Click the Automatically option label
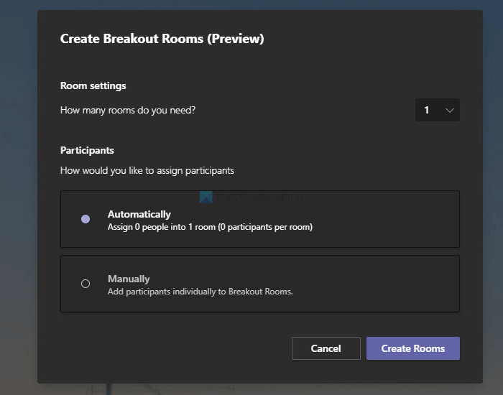 (139, 214)
